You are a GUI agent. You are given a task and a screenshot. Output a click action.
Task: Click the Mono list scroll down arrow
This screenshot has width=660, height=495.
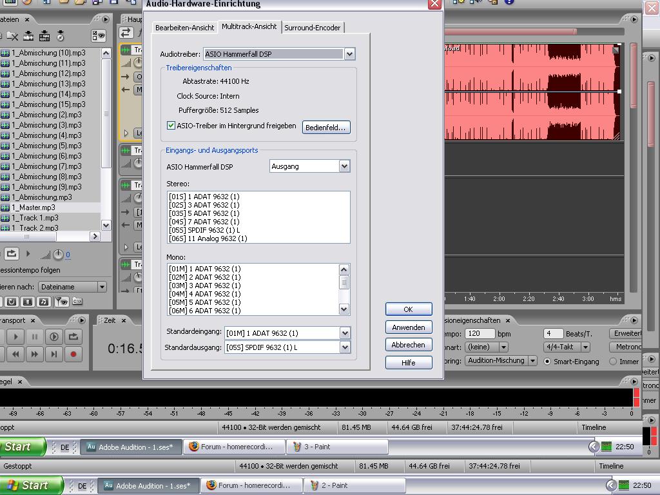click(x=344, y=309)
